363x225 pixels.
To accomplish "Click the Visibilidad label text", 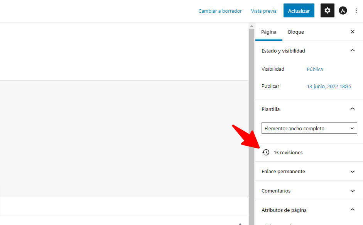I will point(273,69).
